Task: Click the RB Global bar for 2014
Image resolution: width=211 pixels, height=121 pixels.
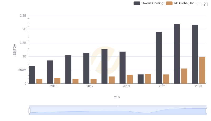Action: point(39,81)
